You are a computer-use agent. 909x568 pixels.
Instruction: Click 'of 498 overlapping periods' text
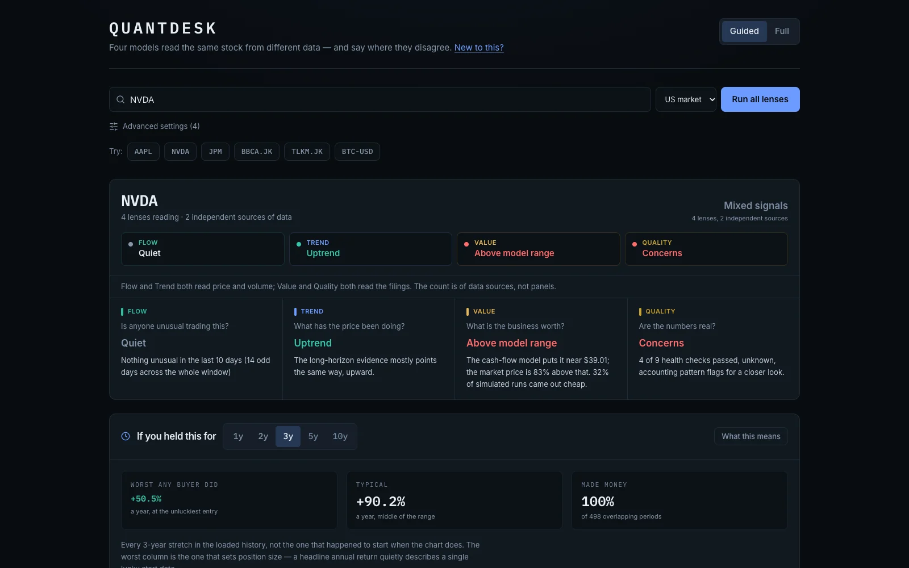(x=622, y=516)
